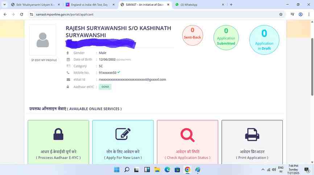
Task: Open Apply For New Loan service text
Action: pos(123,158)
